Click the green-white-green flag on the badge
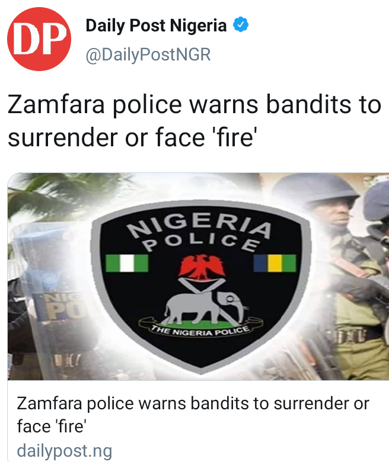Viewport: 389px width, 462px height. pyautogui.click(x=127, y=263)
